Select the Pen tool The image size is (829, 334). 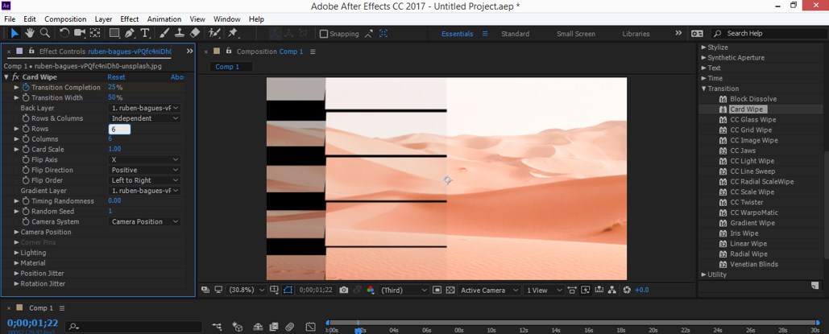130,33
